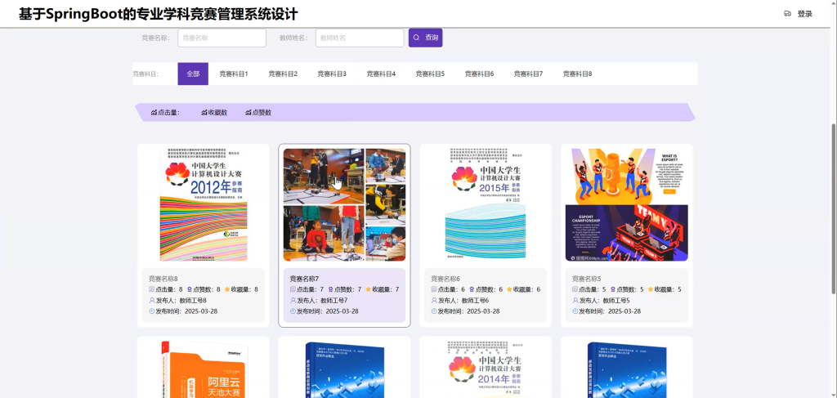
Task: Select 竞赛科目1 tab
Action: (x=234, y=74)
